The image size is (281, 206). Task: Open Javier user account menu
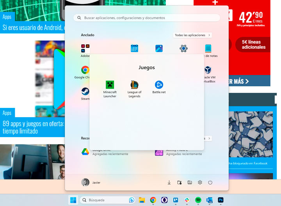click(x=91, y=182)
